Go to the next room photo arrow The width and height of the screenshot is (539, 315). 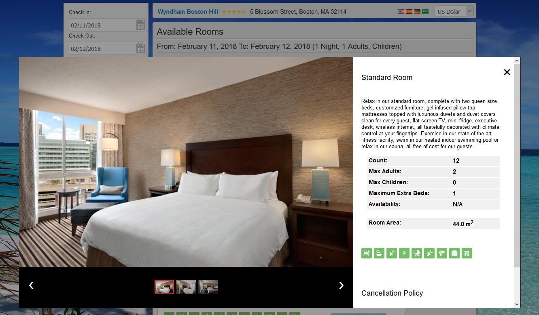pos(341,285)
